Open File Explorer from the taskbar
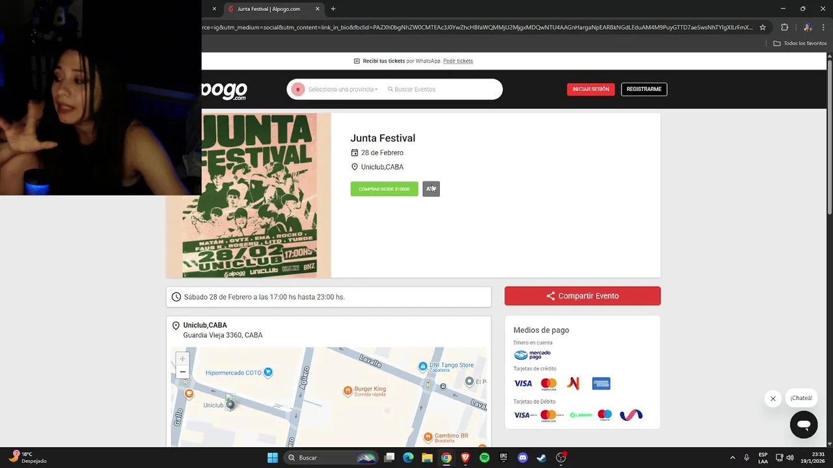Image resolution: width=833 pixels, height=468 pixels. pos(427,458)
